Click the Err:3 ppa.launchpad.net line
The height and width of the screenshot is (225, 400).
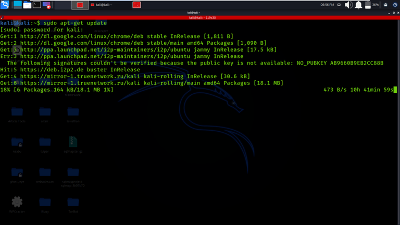pos(122,56)
